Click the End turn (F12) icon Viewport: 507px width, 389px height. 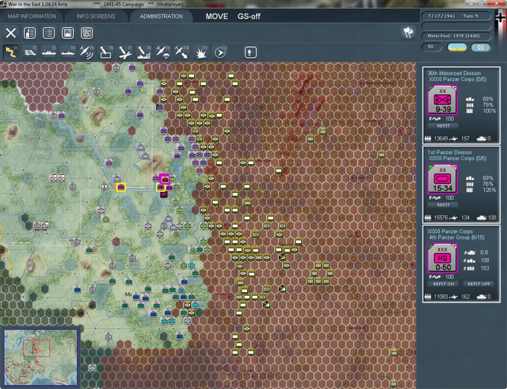point(220,52)
